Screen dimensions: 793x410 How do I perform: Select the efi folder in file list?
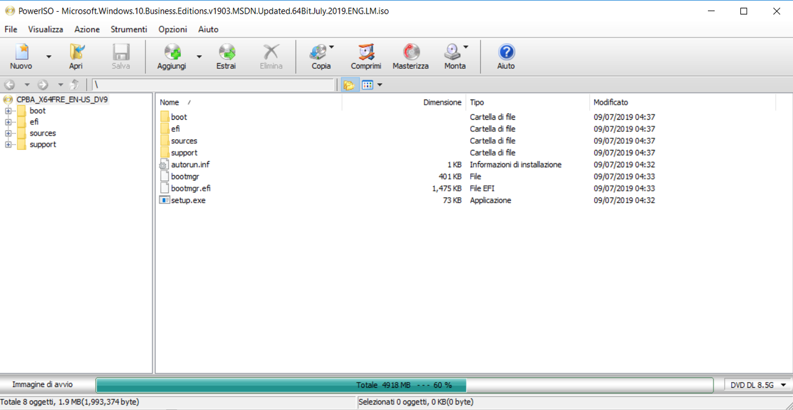point(175,129)
